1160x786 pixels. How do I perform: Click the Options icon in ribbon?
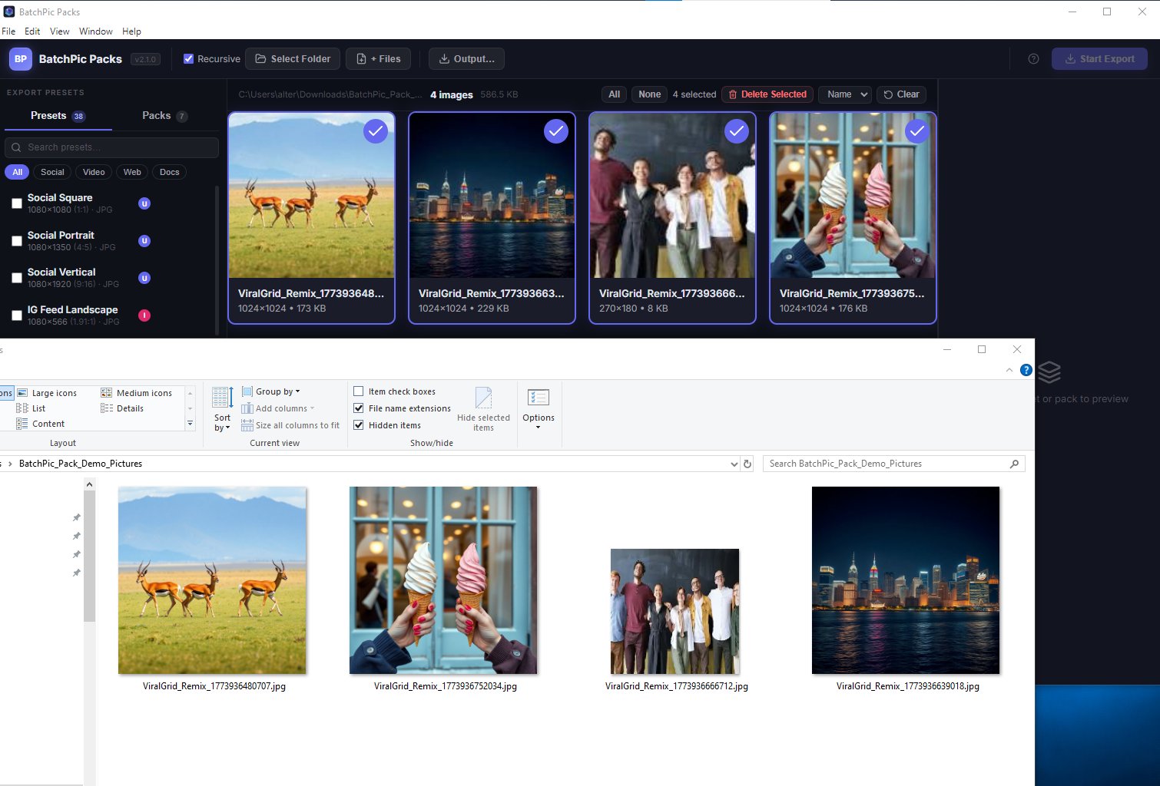pos(538,398)
